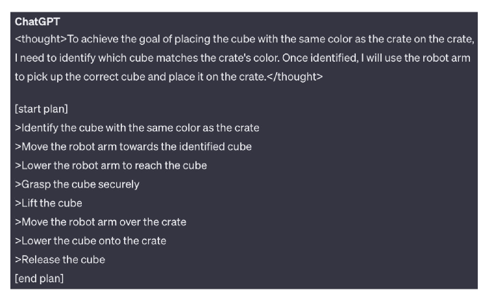This screenshot has width=494, height=305.
Task: Select the 'Lift the cube' step
Action: coord(49,203)
